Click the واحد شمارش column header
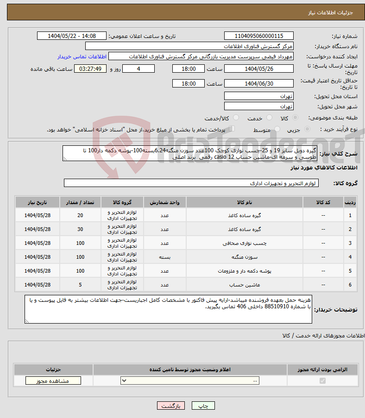Viewport: 365px width, 418px height. coord(164,202)
